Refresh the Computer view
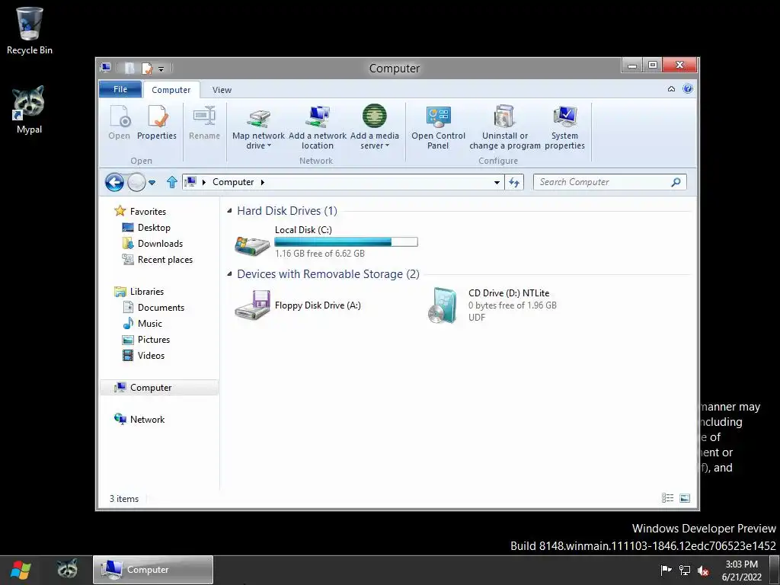 514,182
